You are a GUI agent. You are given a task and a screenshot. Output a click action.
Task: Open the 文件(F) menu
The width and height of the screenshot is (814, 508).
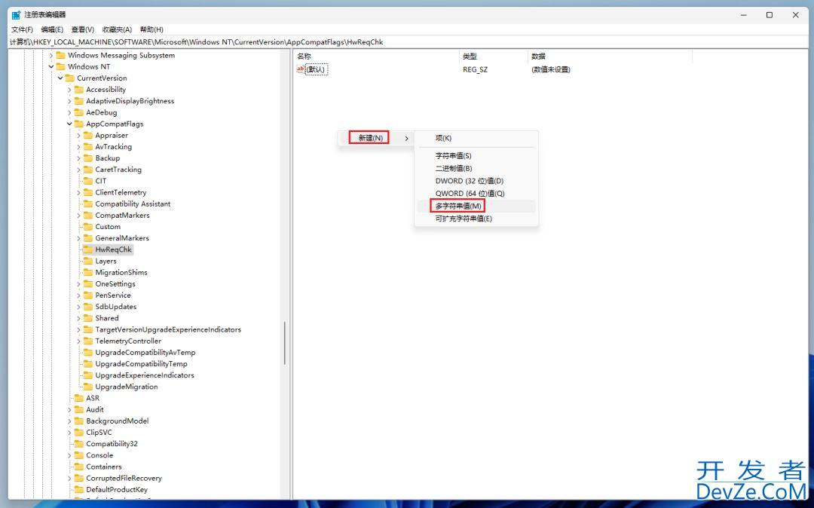(x=23, y=29)
